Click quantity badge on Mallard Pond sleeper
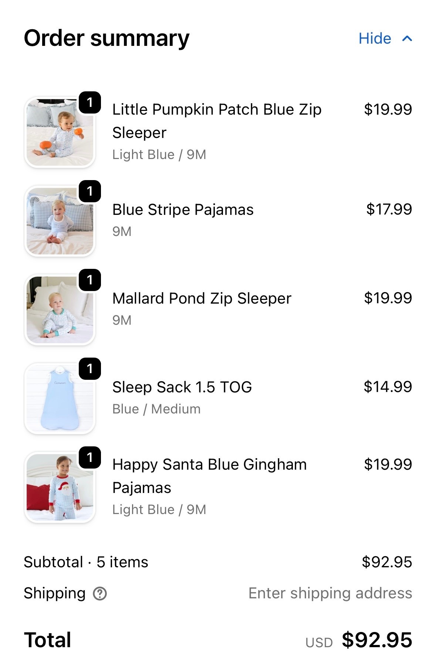This screenshot has width=436, height=669. (90, 280)
